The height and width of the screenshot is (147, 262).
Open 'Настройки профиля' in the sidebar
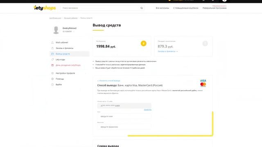point(65,73)
